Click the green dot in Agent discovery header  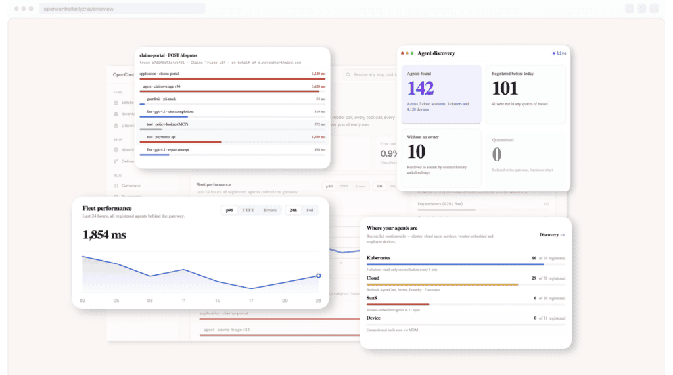[412, 53]
